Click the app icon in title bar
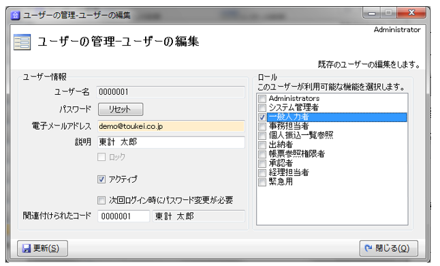440x266 pixels. pyautogui.click(x=15, y=15)
